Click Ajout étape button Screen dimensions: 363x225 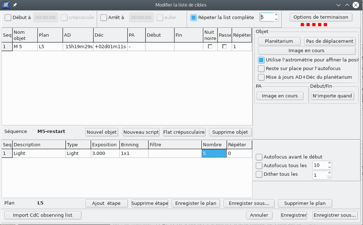tap(106, 204)
